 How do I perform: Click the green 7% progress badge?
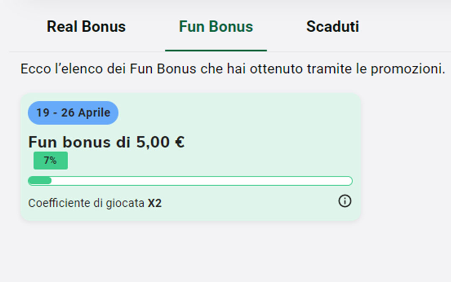(51, 160)
